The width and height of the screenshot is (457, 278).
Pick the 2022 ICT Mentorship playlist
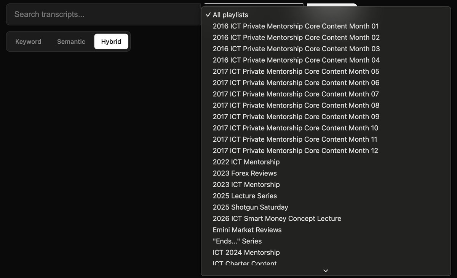(x=326, y=162)
